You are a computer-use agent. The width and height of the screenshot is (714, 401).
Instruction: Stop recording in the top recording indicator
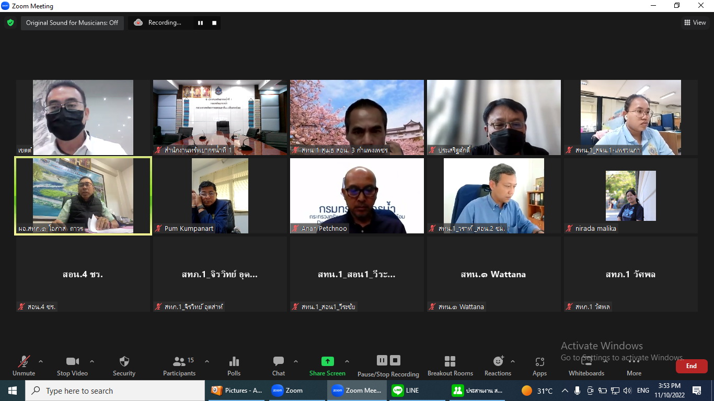click(214, 22)
